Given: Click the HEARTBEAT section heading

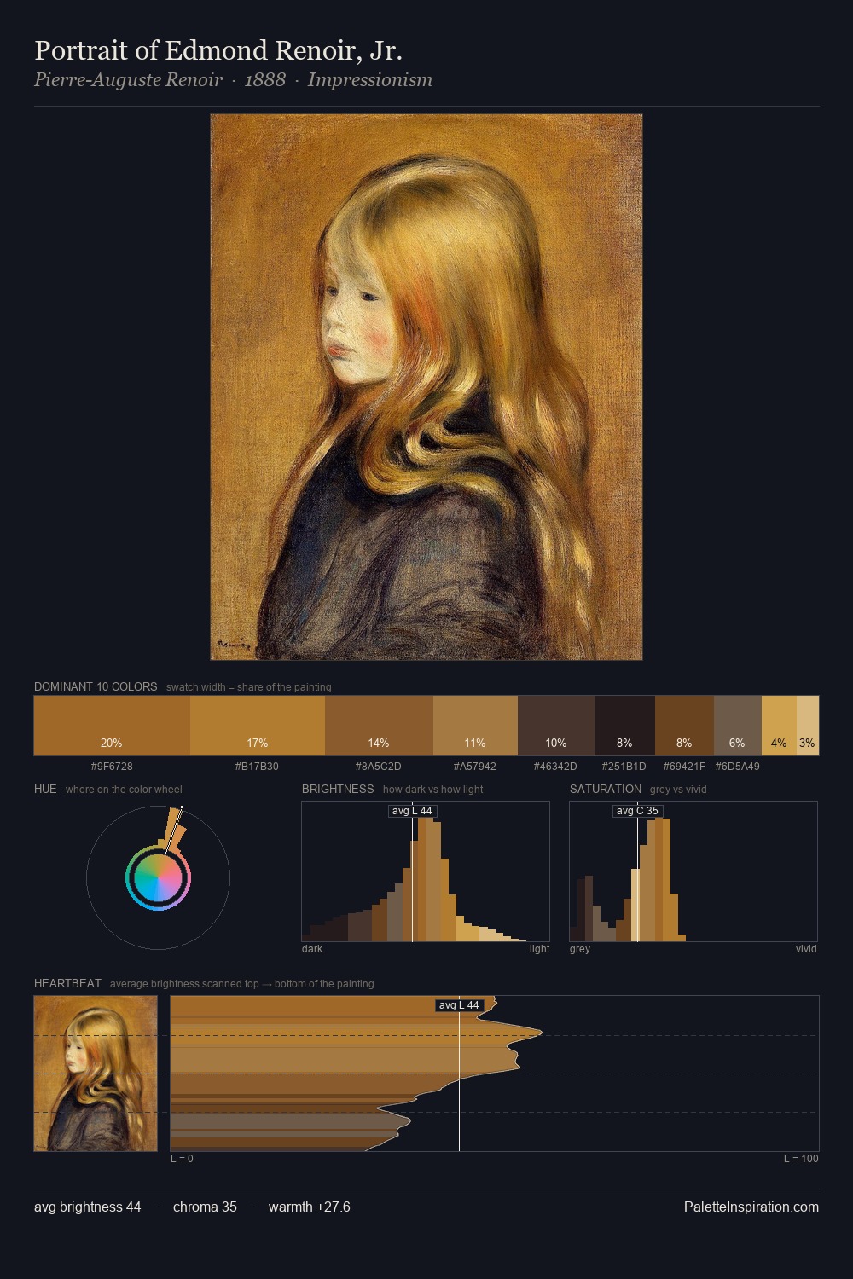Looking at the screenshot, I should pos(67,984).
